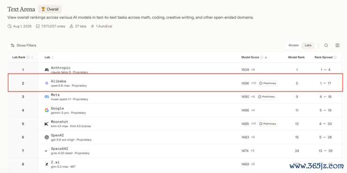Open the Meta lab entry
347x173 pixels.
[x=55, y=94]
